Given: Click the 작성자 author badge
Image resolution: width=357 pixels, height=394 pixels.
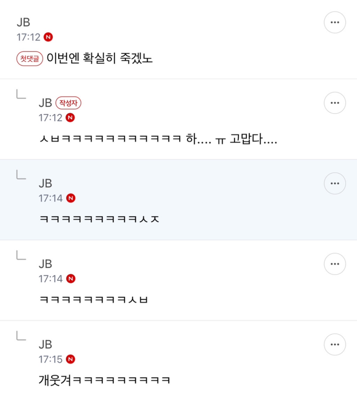Looking at the screenshot, I should click(68, 103).
